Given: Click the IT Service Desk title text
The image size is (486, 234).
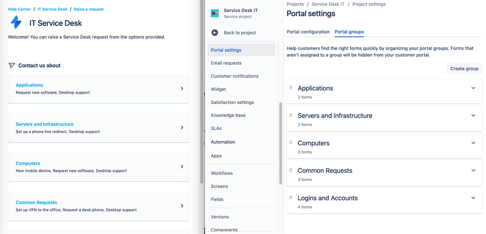Looking at the screenshot, I should coord(56,23).
